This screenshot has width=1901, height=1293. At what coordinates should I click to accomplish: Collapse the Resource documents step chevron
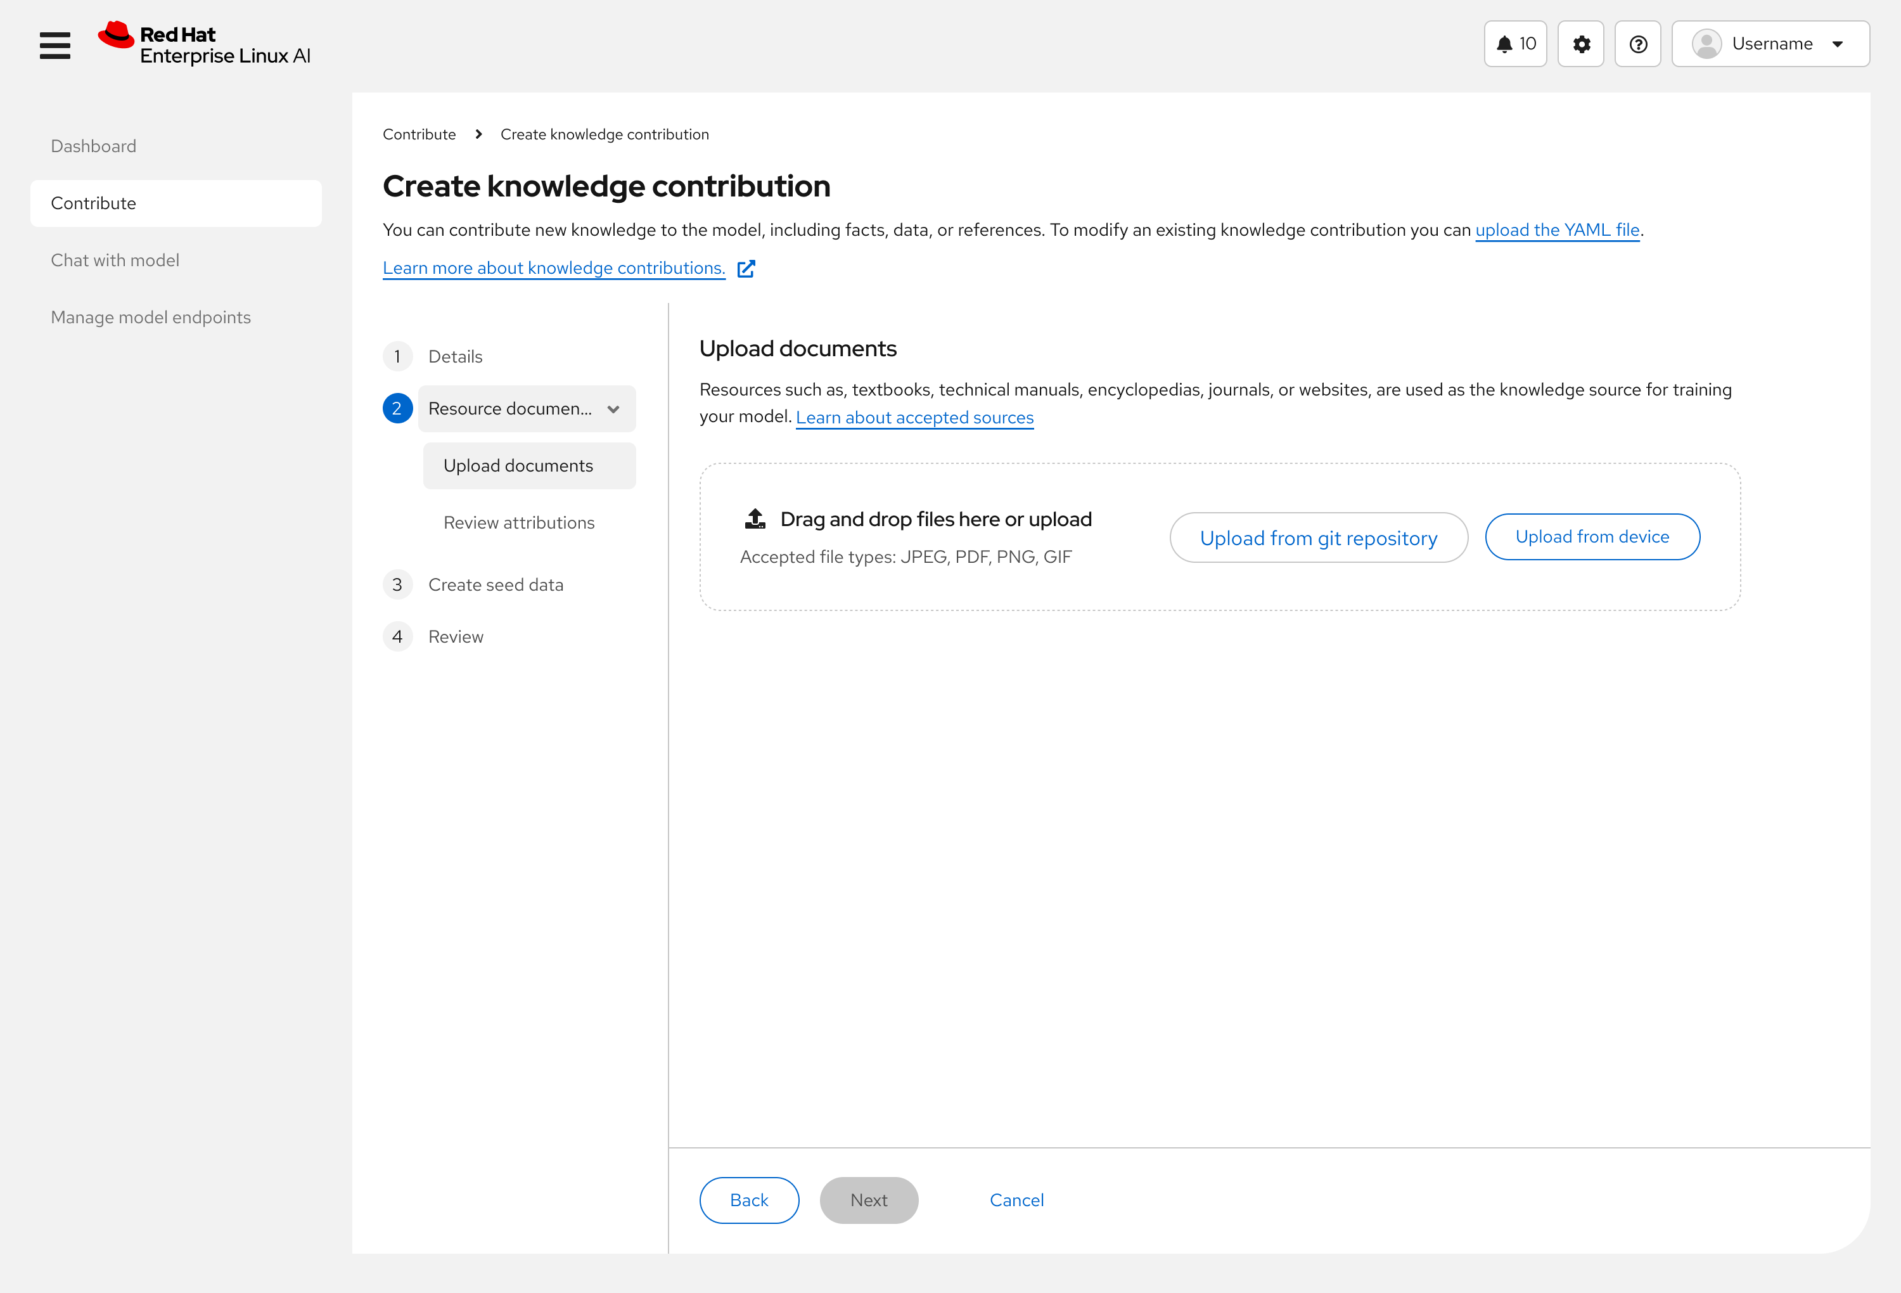[x=613, y=409]
